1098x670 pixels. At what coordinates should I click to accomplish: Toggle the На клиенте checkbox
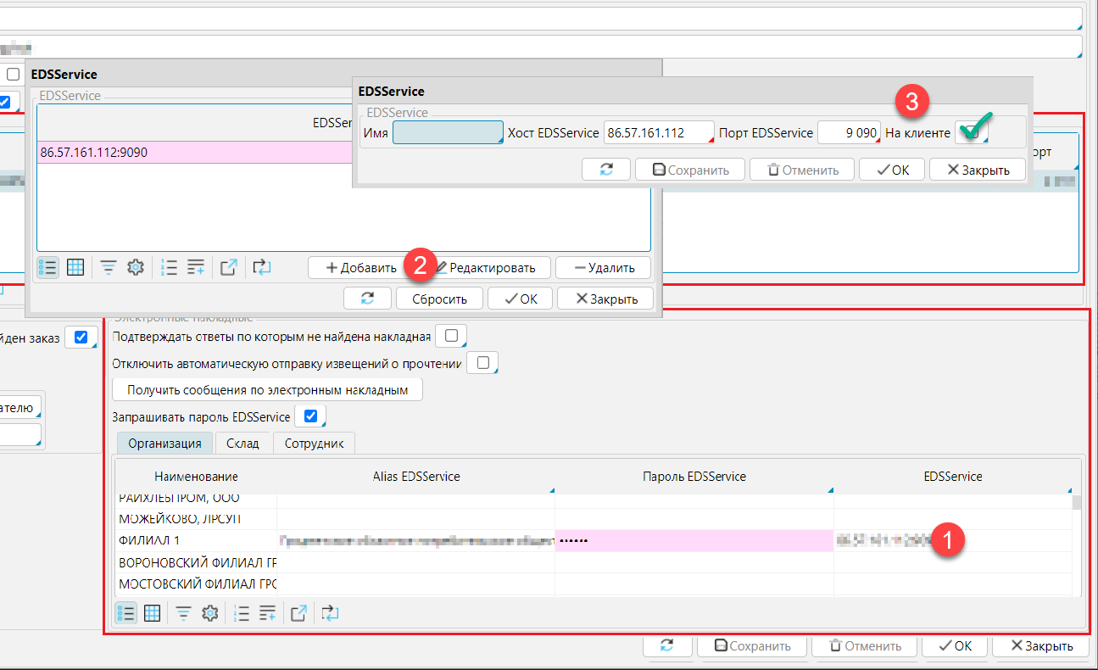point(973,133)
